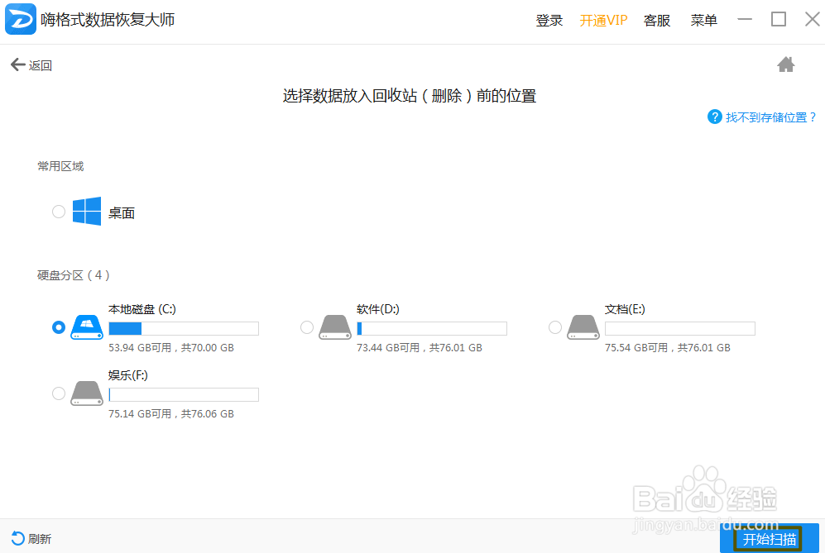Select the 软件 (D:) drive radio button
Image resolution: width=825 pixels, height=553 pixels.
click(x=306, y=327)
